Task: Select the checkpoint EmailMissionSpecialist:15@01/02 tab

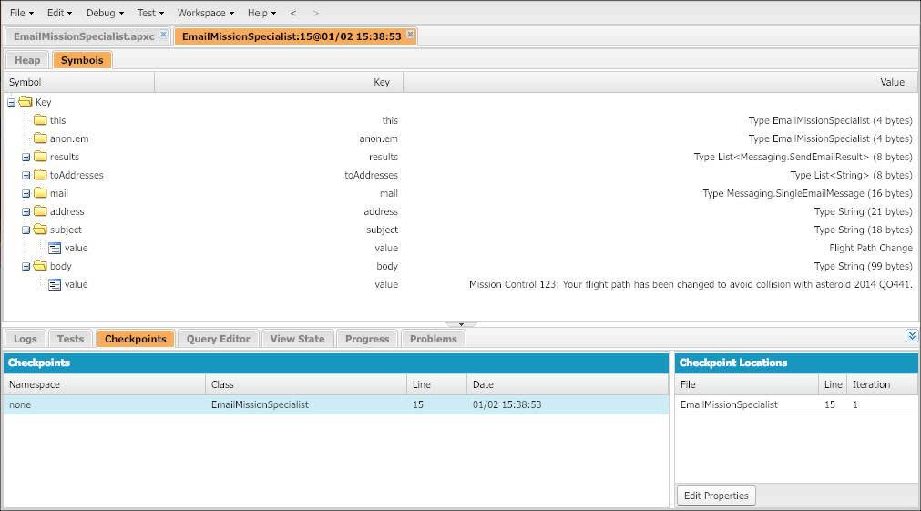Action: coord(292,36)
